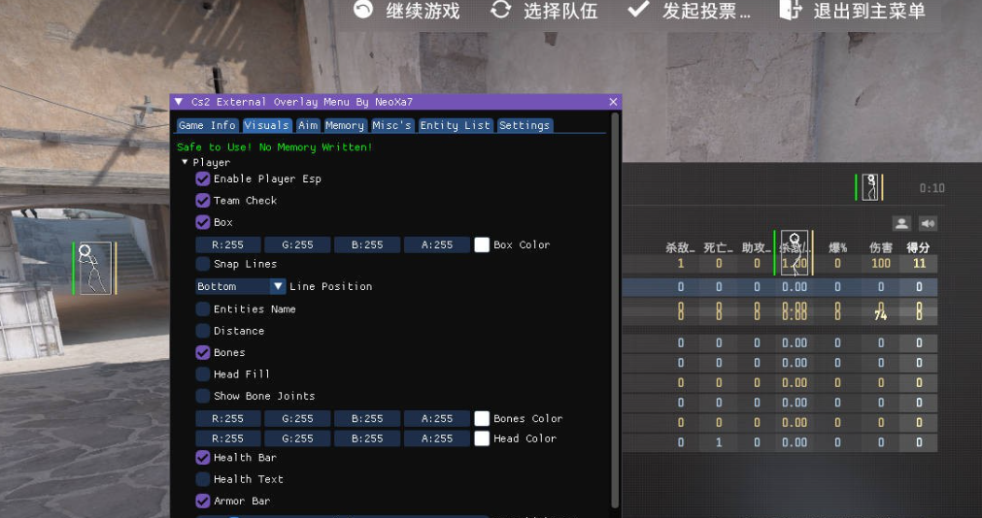Click Bones Color A:255 field

[436, 418]
